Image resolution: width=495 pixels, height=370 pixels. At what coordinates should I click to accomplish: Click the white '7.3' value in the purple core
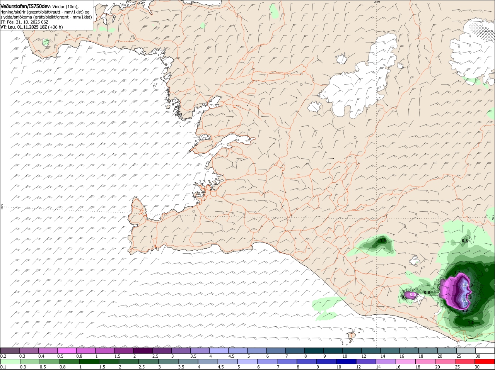[x=464, y=299]
